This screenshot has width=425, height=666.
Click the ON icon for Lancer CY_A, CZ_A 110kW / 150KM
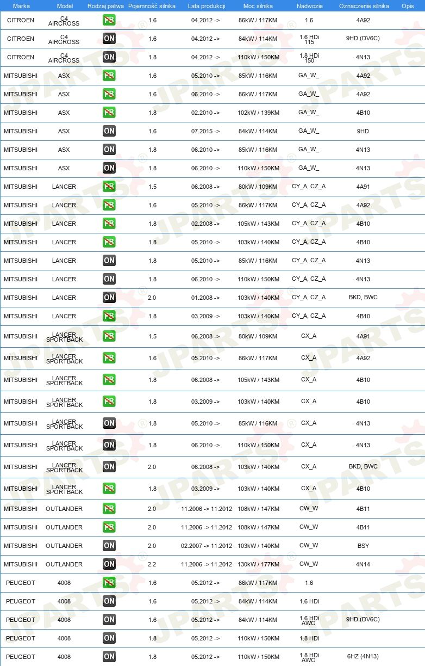(x=109, y=279)
